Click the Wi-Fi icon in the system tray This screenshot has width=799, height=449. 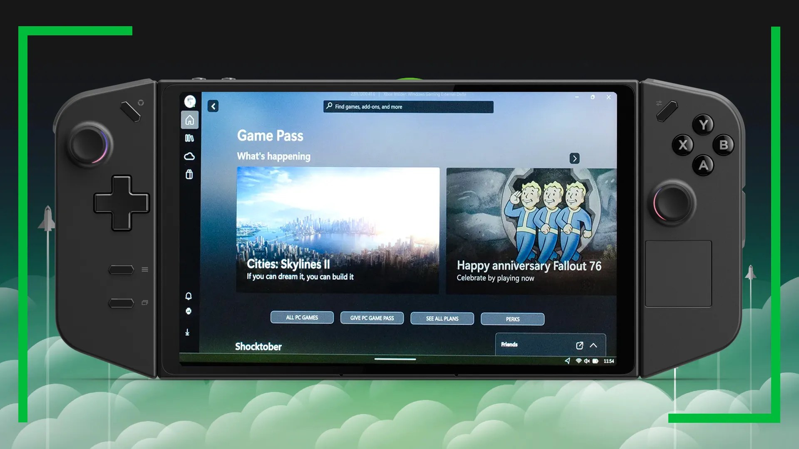pos(579,361)
